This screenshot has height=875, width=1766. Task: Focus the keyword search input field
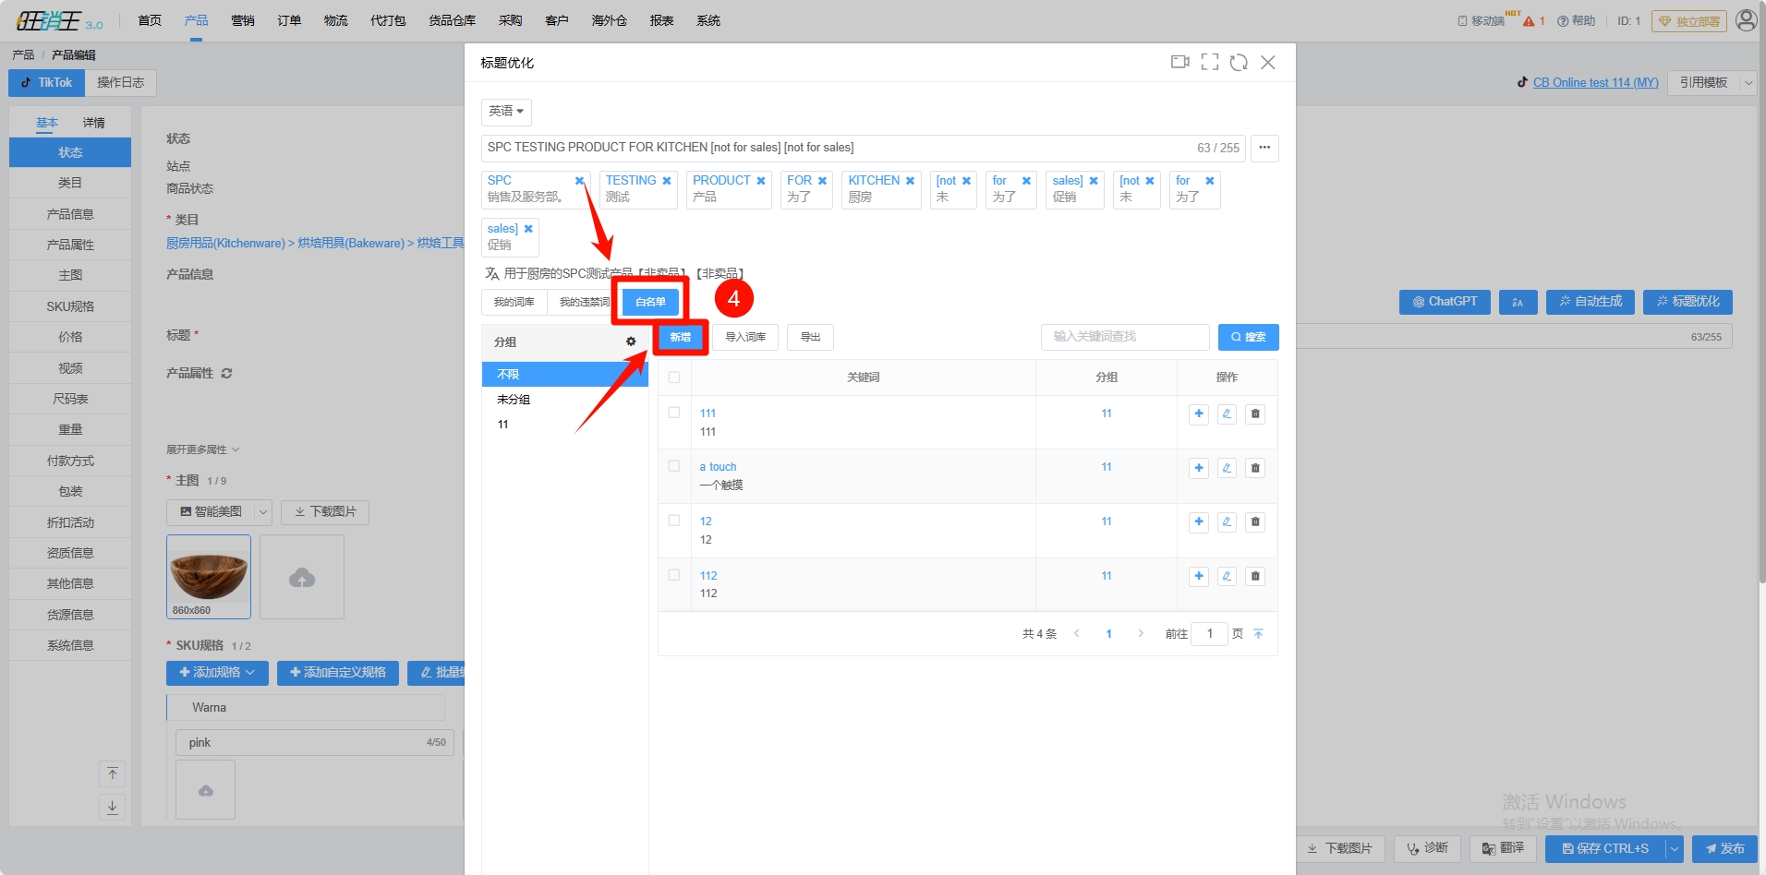(x=1124, y=337)
